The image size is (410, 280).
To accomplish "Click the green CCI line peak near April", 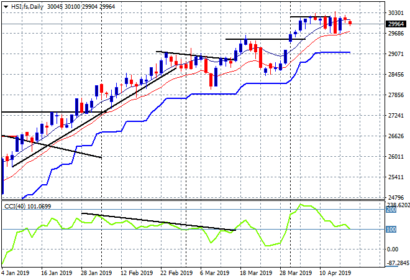I will (x=303, y=205).
